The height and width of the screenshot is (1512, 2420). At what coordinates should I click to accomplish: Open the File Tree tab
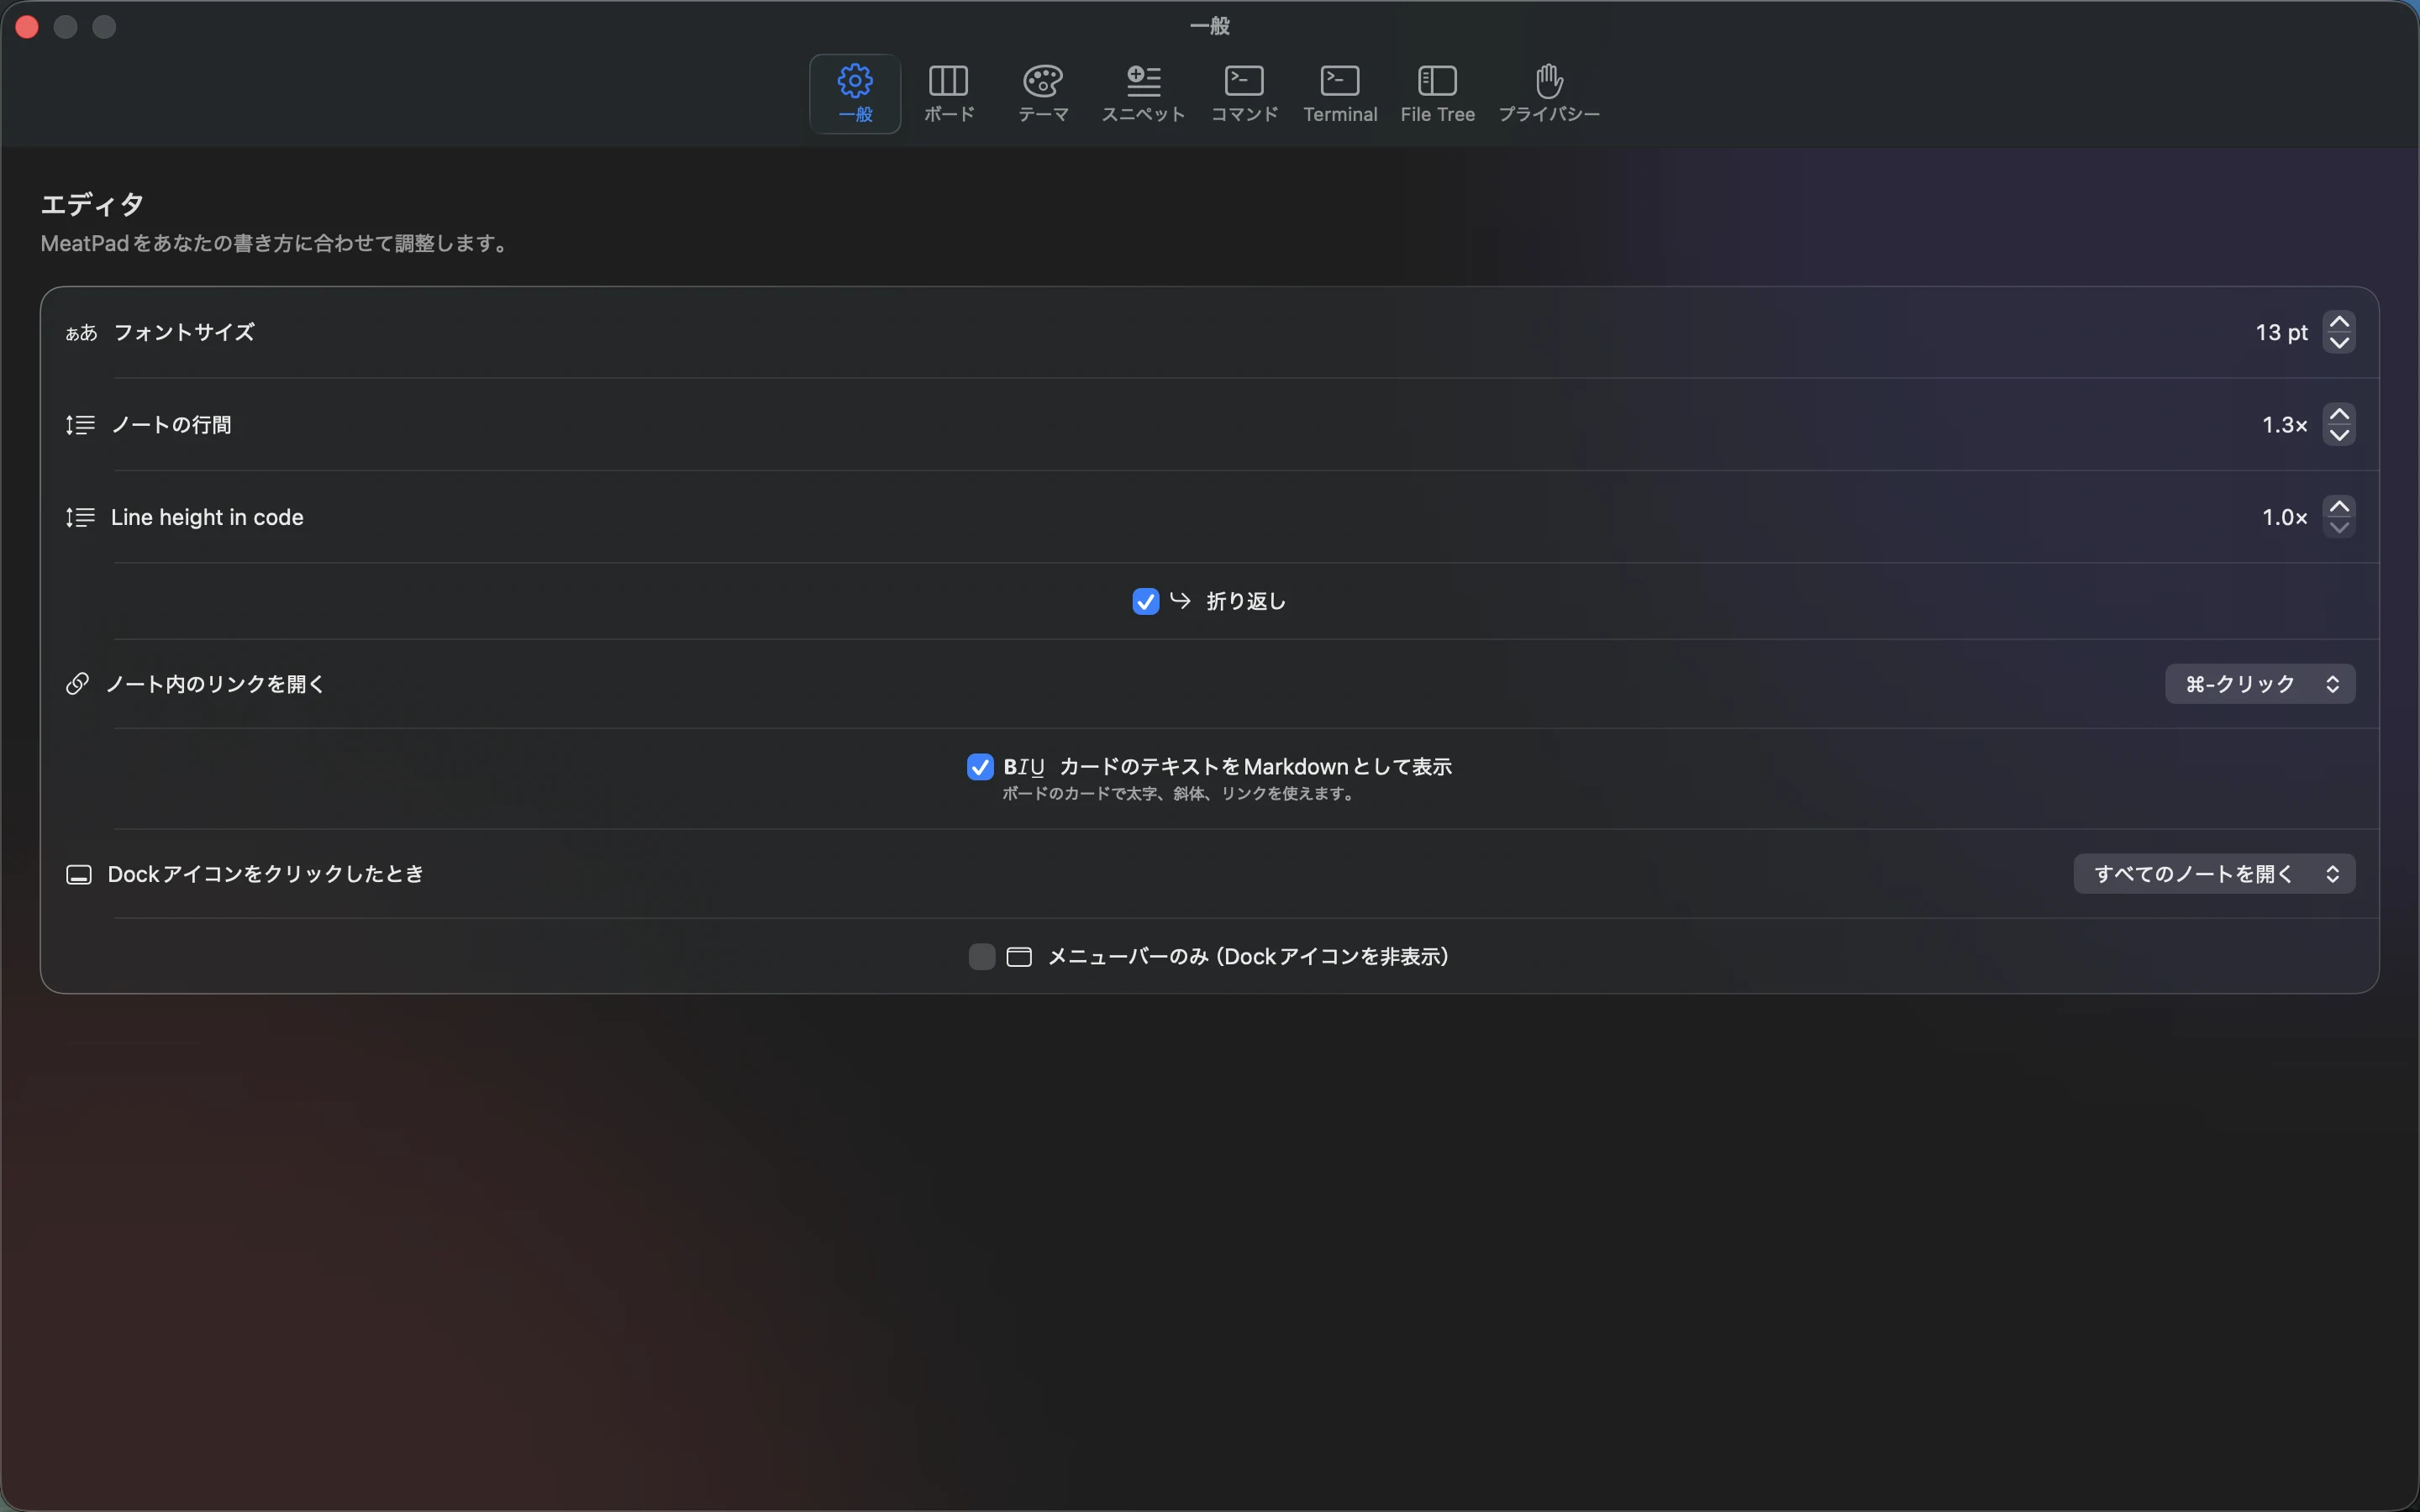(x=1437, y=93)
